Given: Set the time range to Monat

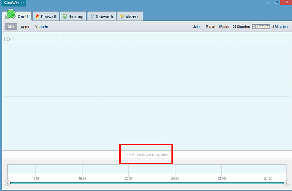Looking at the screenshot, I should (210, 27).
